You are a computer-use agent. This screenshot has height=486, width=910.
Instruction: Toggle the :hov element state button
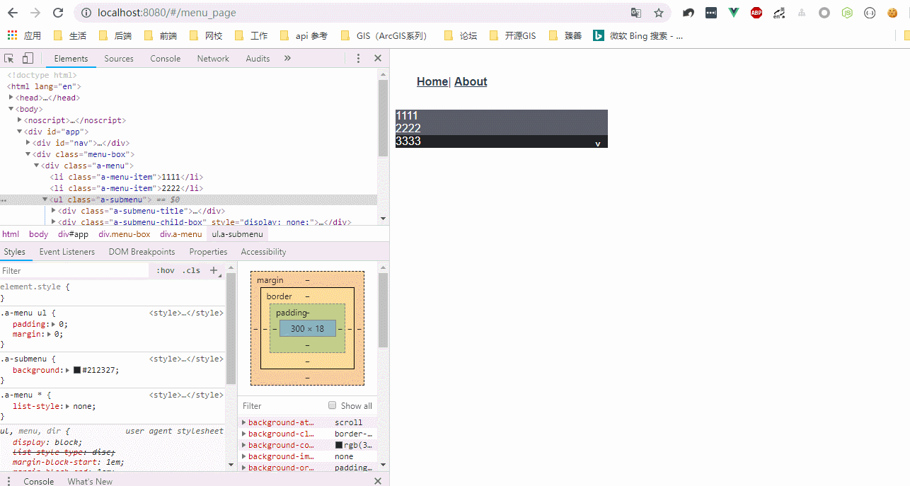165,270
